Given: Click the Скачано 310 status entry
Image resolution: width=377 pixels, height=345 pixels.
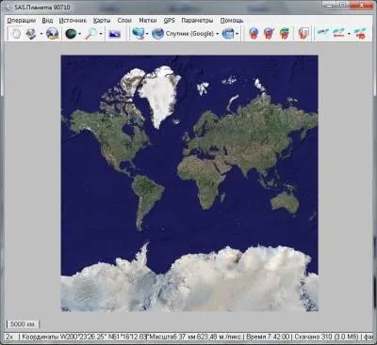Looking at the screenshot, I should (326, 337).
